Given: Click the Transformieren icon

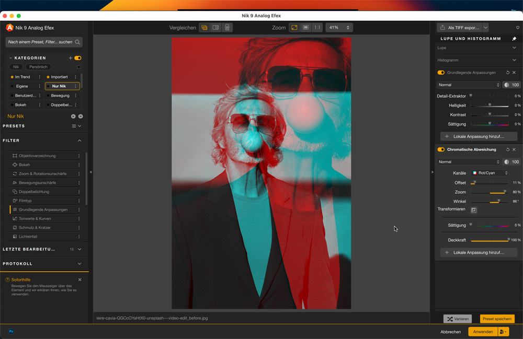Looking at the screenshot, I should click(474, 210).
